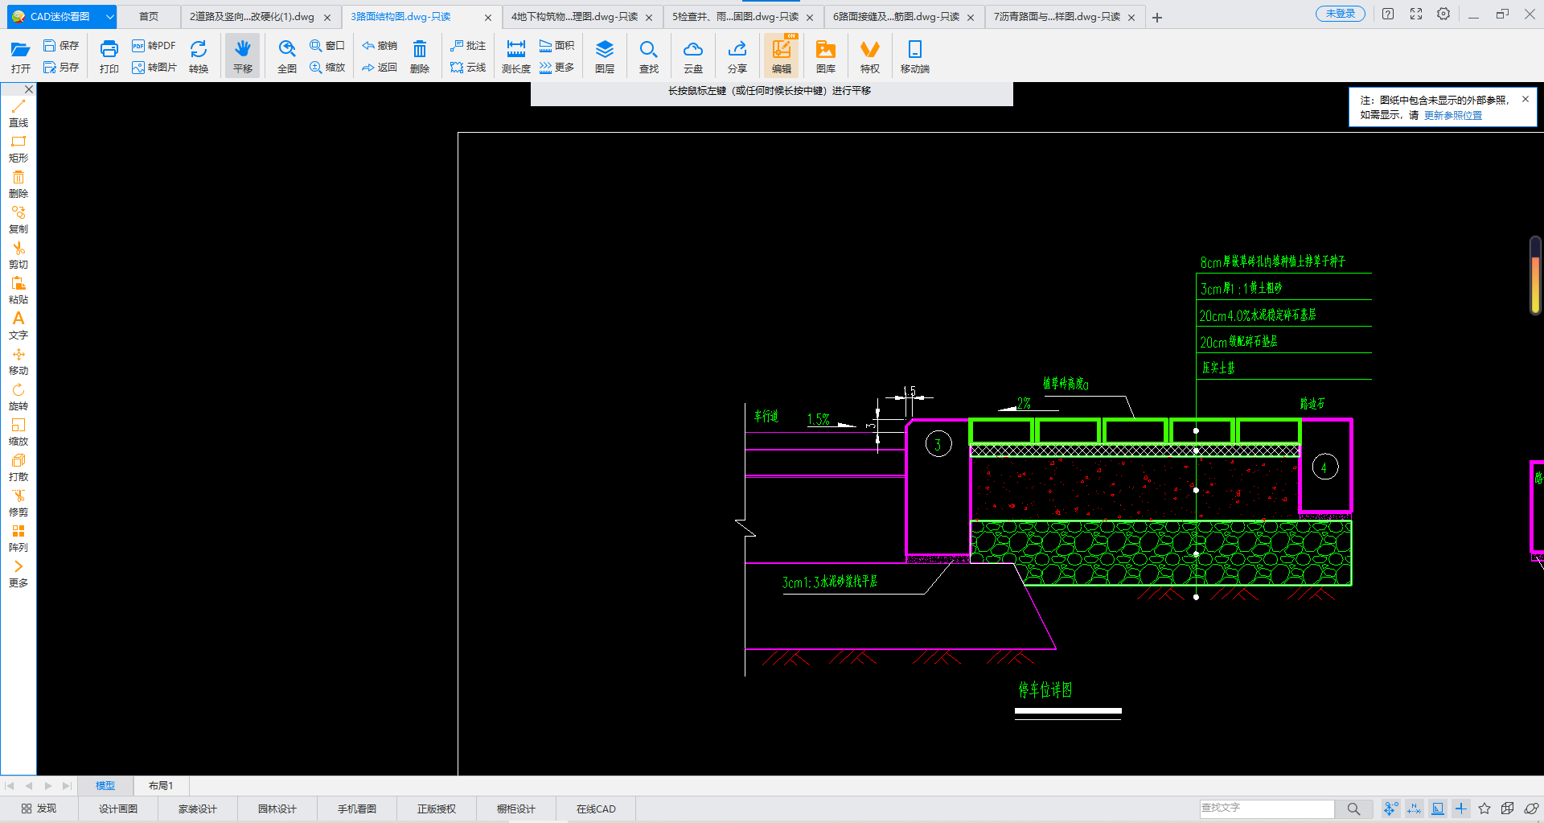The height and width of the screenshot is (823, 1544).
Task: Open the 图层 layers panel
Action: (x=605, y=56)
